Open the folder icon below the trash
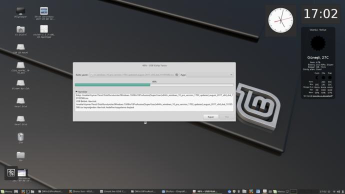 click(x=20, y=155)
